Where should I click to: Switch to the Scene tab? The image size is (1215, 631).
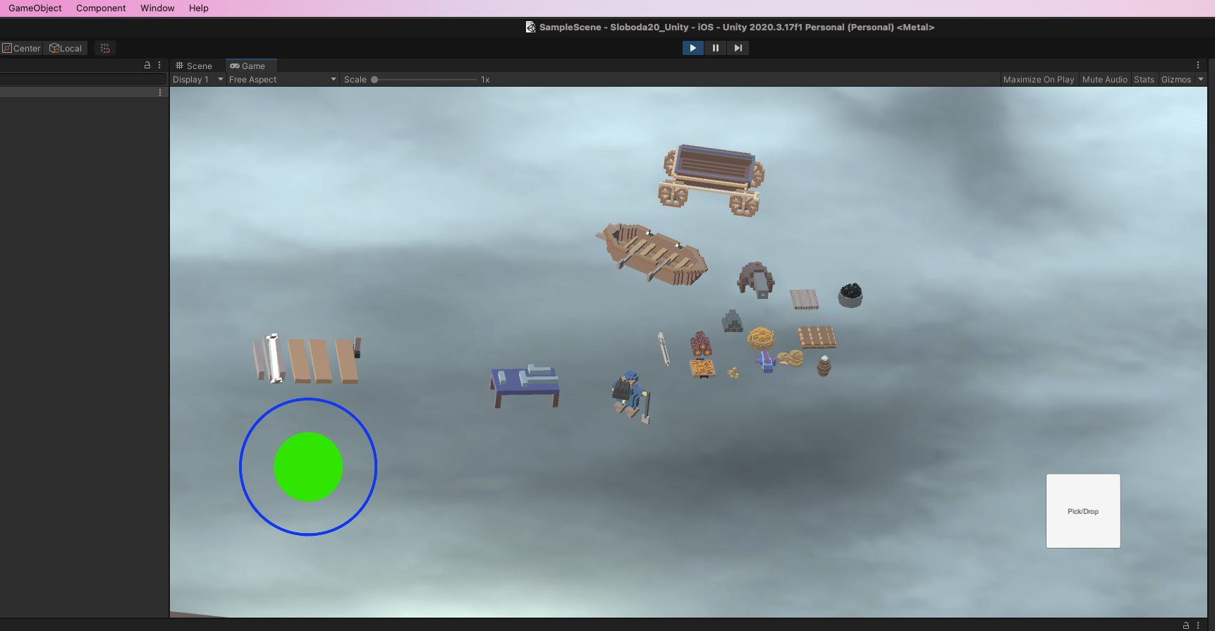[194, 66]
